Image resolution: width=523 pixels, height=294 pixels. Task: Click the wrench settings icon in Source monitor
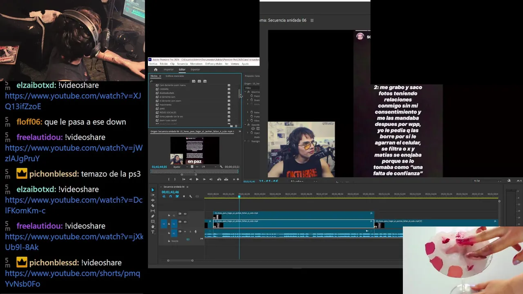(221, 167)
